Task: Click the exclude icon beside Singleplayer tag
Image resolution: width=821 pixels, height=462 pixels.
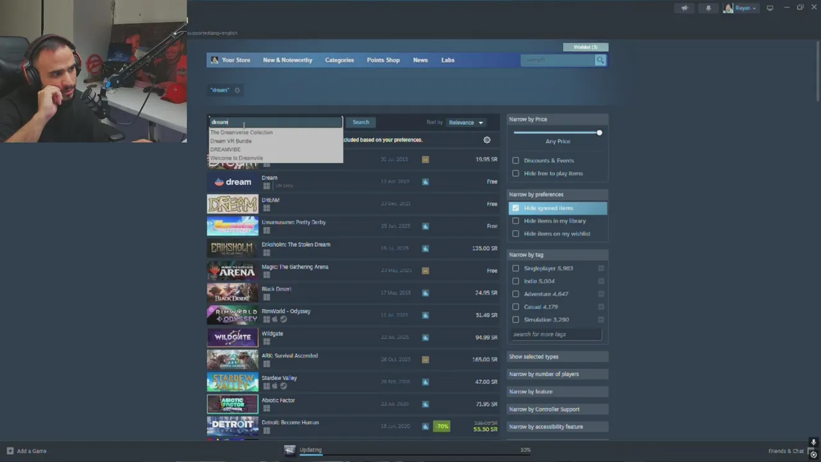Action: point(601,268)
